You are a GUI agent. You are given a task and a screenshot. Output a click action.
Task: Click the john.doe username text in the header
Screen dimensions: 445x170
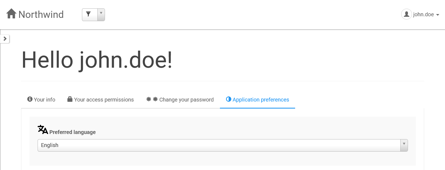tap(423, 14)
